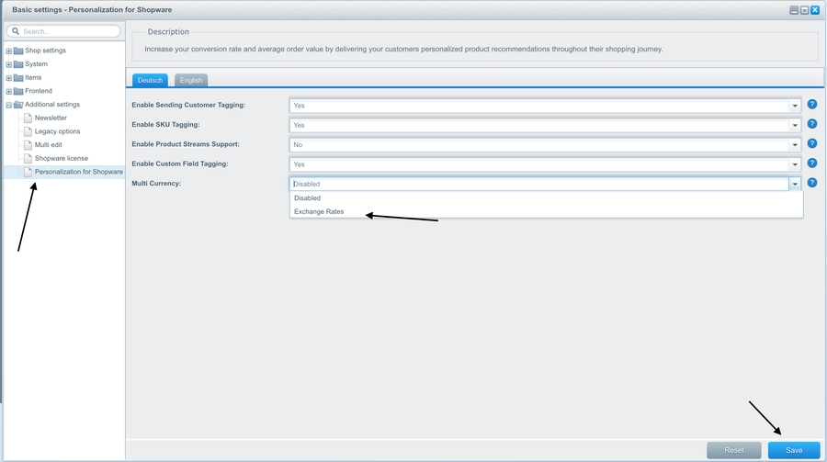Open Enable SKU Tagging dropdown

coord(794,125)
